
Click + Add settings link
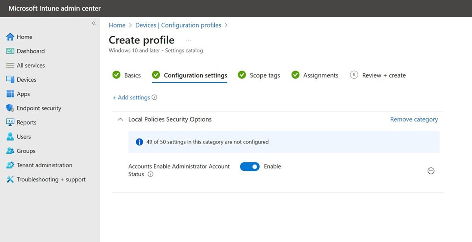(131, 97)
